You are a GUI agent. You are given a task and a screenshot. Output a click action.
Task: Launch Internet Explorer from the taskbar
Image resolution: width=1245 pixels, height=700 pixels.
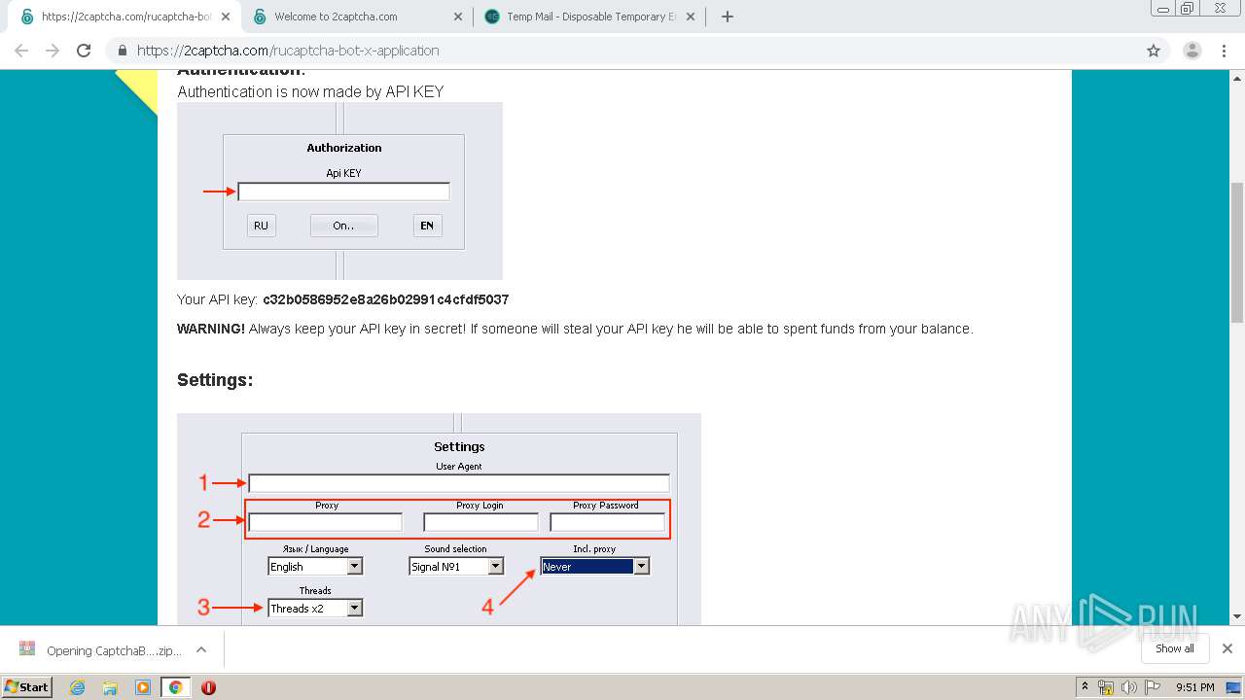pos(77,687)
